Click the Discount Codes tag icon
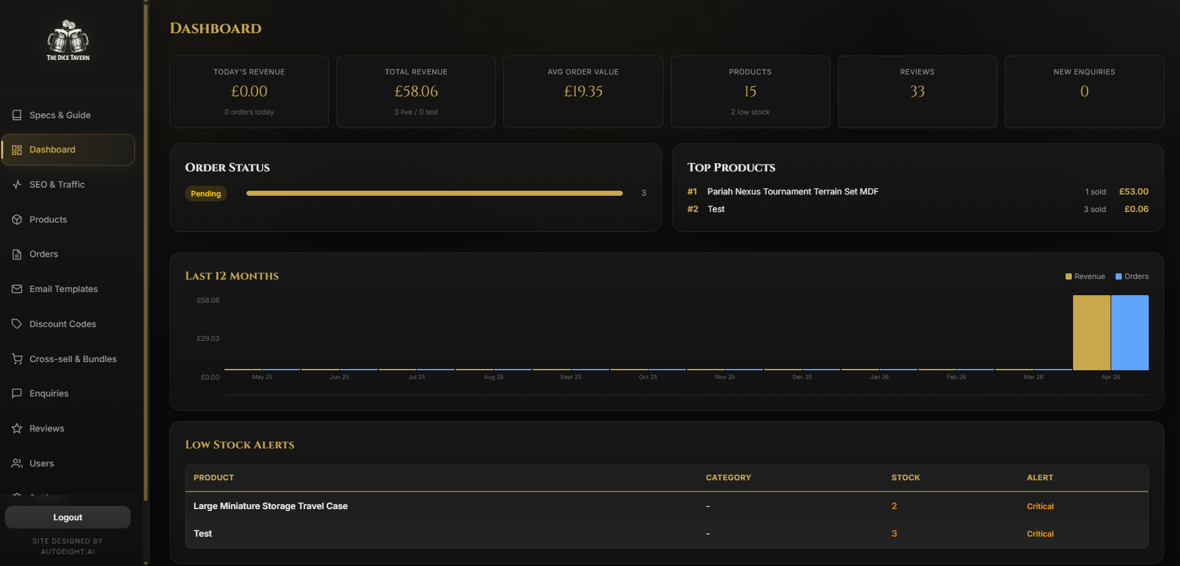The height and width of the screenshot is (566, 1180). click(17, 324)
